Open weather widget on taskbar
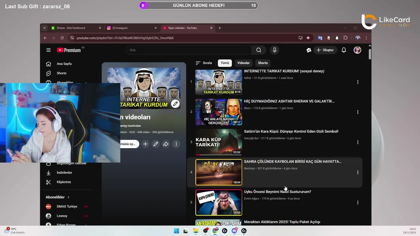The image size is (420, 236). 14,231
